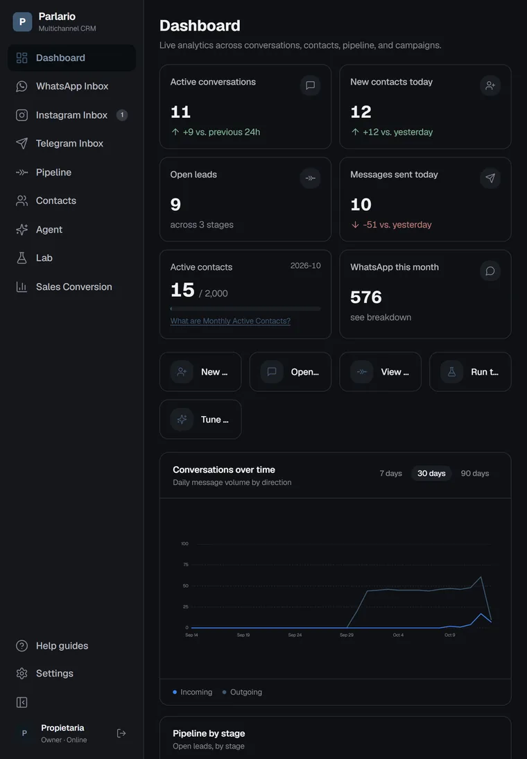Screen dimensions: 527x759
Task: Click the Tune quick action button
Action: click(200, 419)
